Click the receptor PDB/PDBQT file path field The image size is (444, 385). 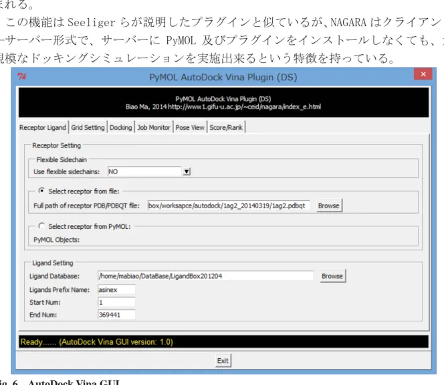pyautogui.click(x=229, y=206)
